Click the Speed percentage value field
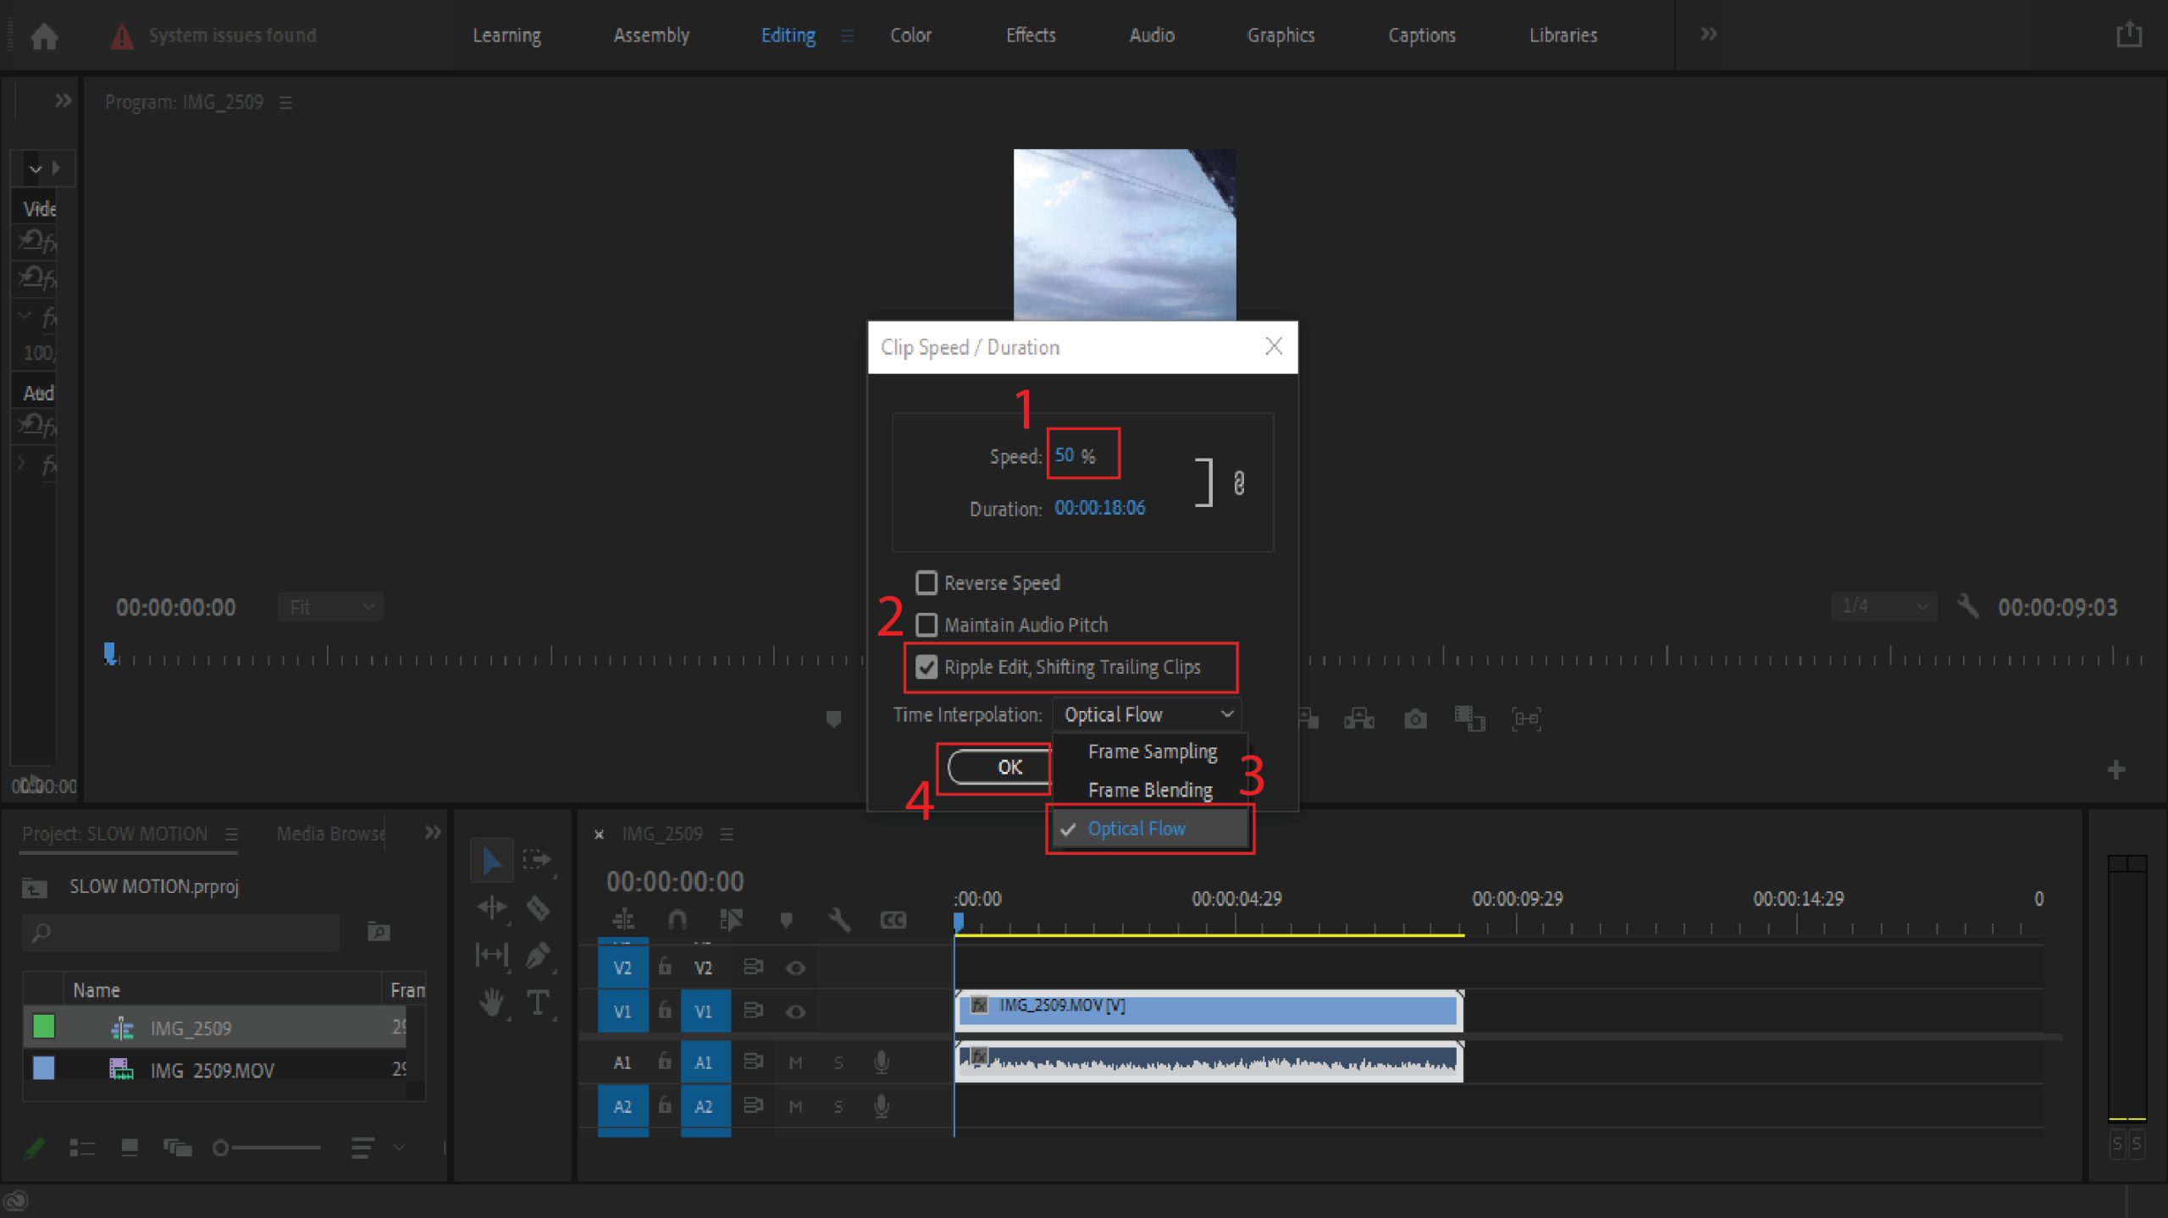The width and height of the screenshot is (2168, 1218). [x=1065, y=455]
